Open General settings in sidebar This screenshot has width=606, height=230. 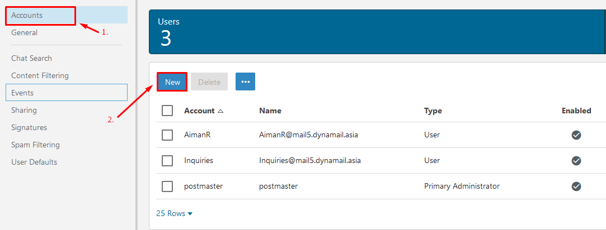[x=25, y=33]
